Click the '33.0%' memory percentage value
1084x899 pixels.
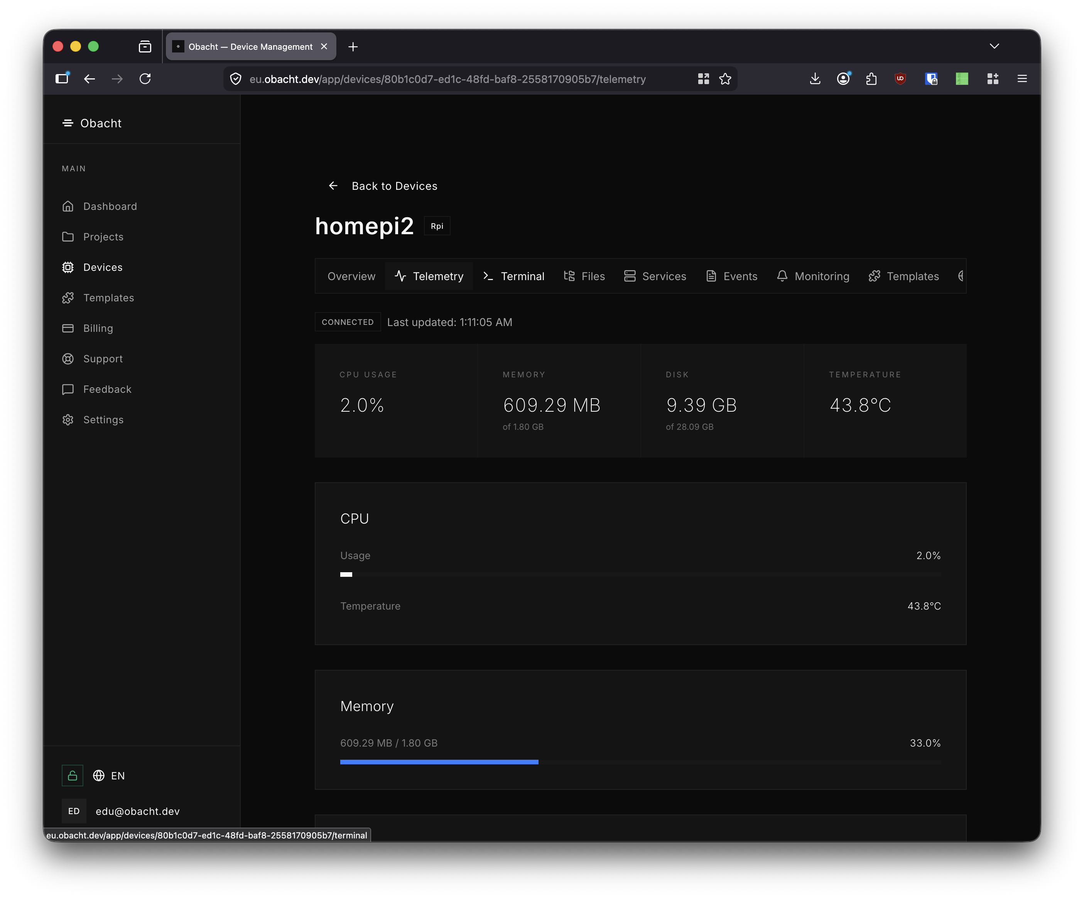(925, 743)
